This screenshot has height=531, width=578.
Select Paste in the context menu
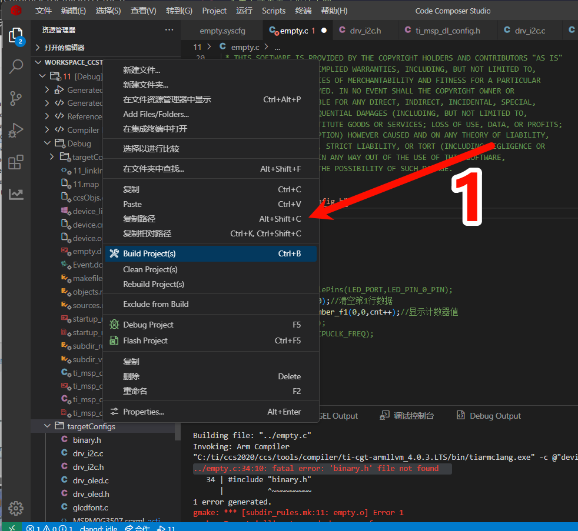211,204
